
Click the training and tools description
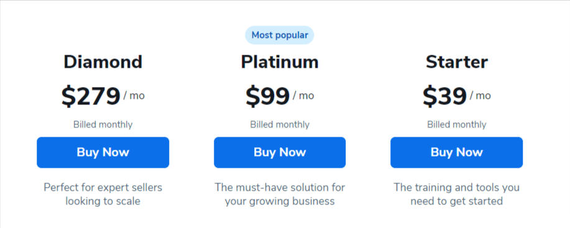click(x=457, y=194)
